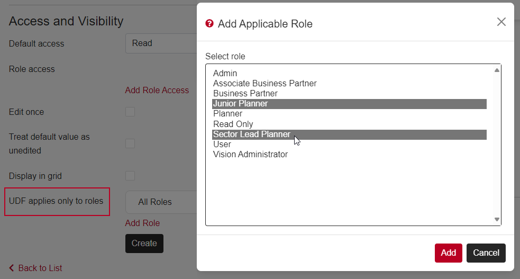Viewport: 520px width, 279px height.
Task: Cancel the Add Applicable Role dialog
Action: click(486, 253)
